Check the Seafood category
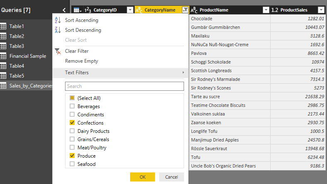 72,164
